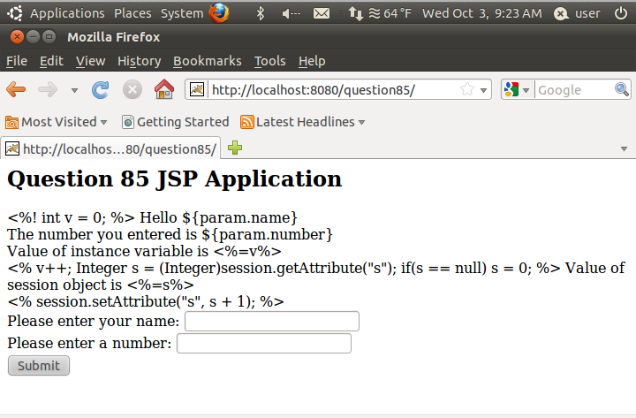Open the Tools menu
Image resolution: width=636 pixels, height=418 pixels.
269,61
